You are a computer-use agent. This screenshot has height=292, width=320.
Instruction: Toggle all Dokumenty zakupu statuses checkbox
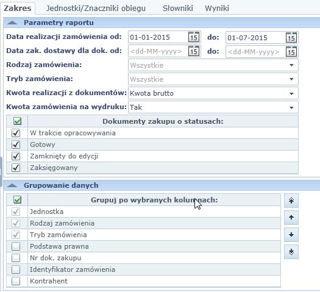tap(17, 121)
